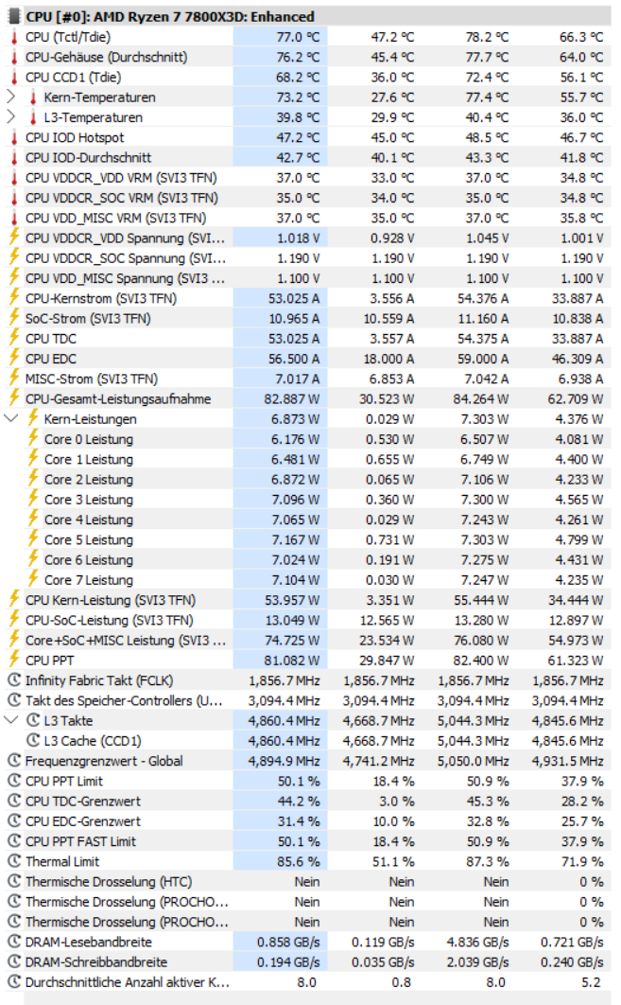Select the Core 6 Leistung row
The width and height of the screenshot is (621, 1005).
coord(308,559)
